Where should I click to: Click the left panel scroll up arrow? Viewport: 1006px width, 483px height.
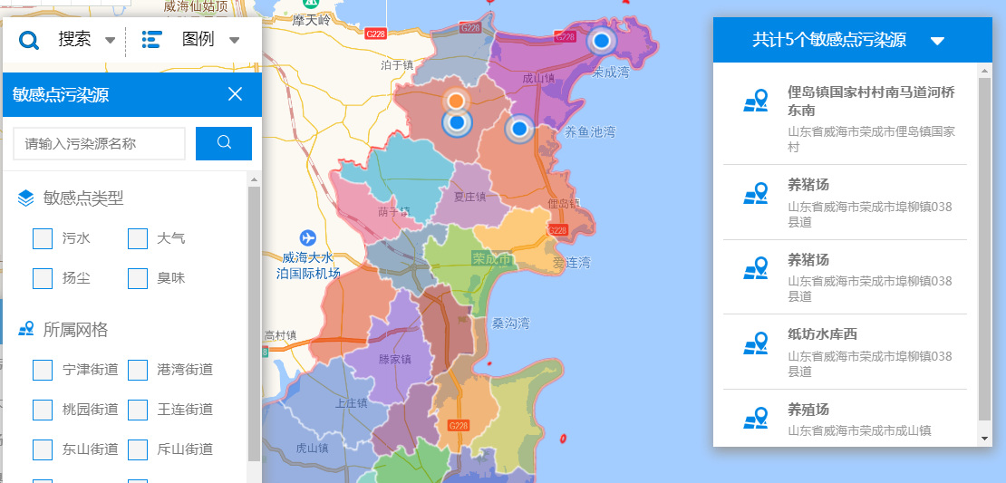point(254,179)
